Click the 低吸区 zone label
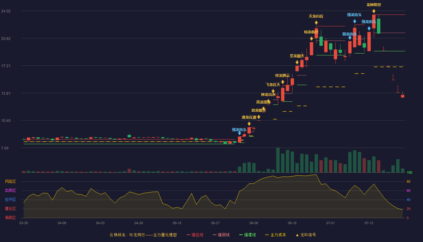423x242 pixels. 10,217
